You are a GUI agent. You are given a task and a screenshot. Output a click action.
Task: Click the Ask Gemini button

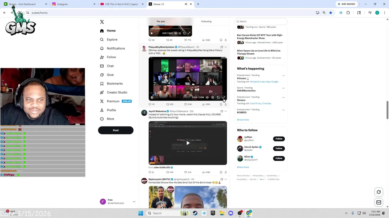coord(346,4)
